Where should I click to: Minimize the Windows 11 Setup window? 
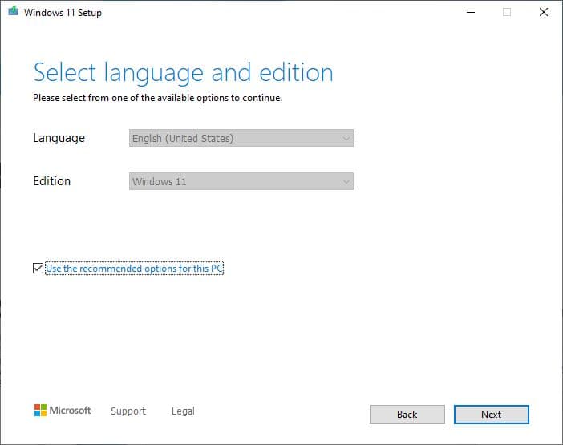(x=469, y=13)
